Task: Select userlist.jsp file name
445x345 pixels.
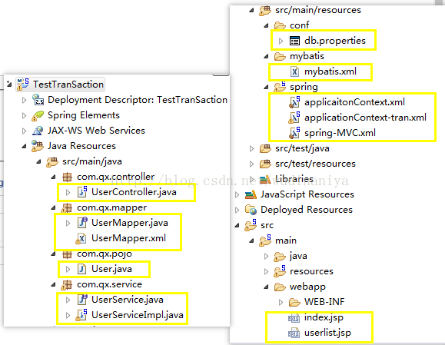Action: 327,333
